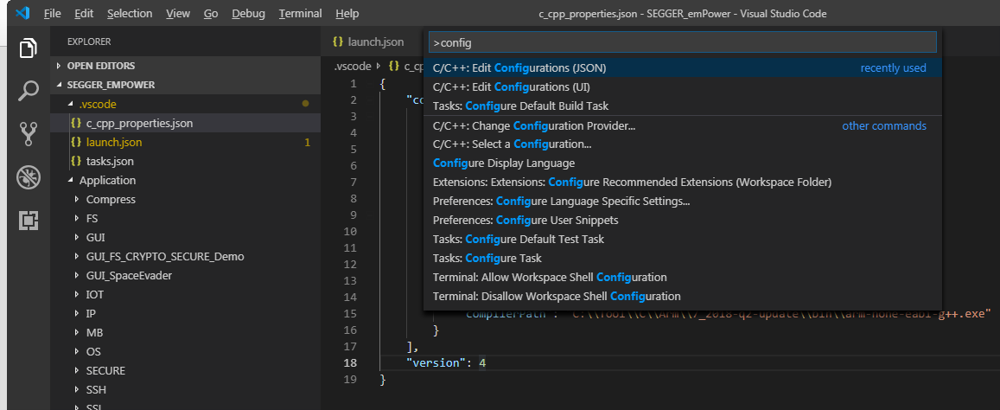Open the Terminal menu
The height and width of the screenshot is (410, 1000).
[301, 14]
